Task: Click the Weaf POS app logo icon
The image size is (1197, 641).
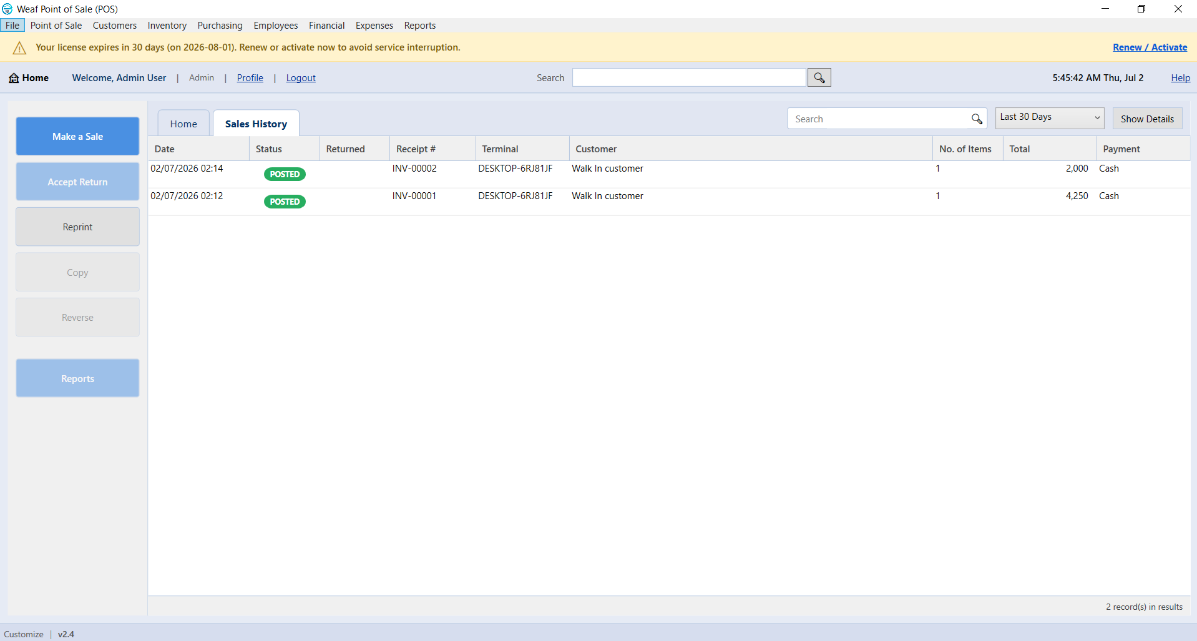Action: [7, 9]
